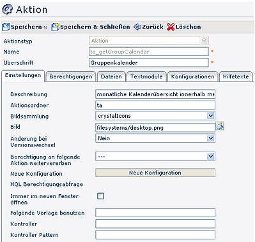The width and height of the screenshot is (255, 242).
Task: Click the Kontroller Pattern input field
Action: tap(155, 235)
